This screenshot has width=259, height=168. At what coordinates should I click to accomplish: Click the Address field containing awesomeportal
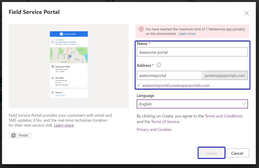(x=169, y=75)
